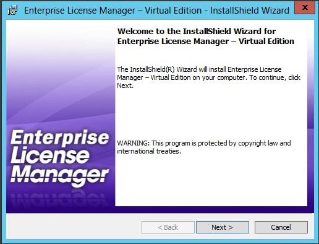Click the InstallShield(R) Wizard description paragraph
Viewport: 319px width, 244px height.
click(x=208, y=77)
